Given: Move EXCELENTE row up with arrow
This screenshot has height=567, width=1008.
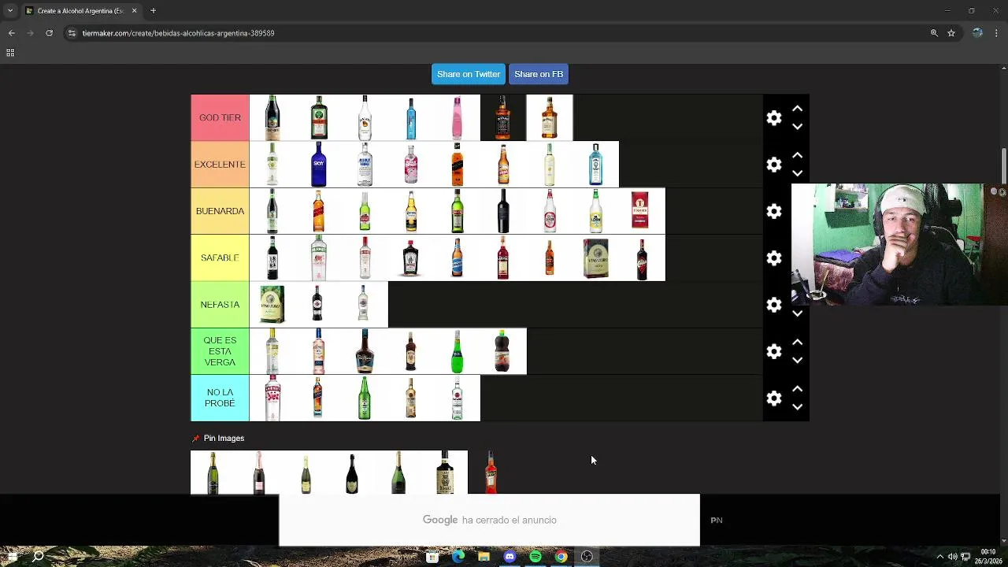Looking at the screenshot, I should 797,155.
